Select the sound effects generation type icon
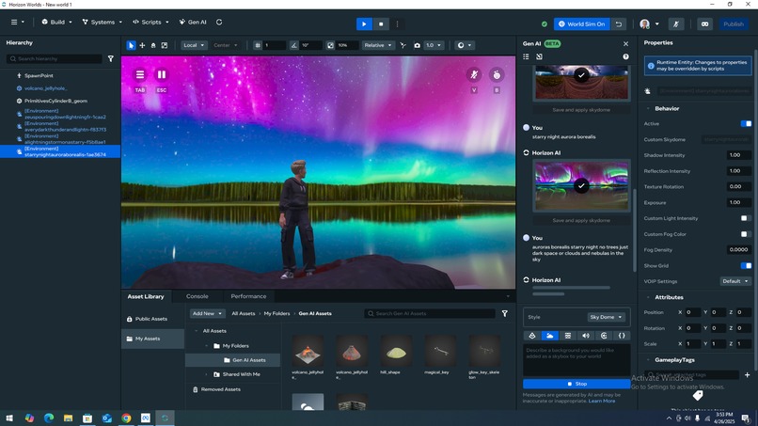 (x=586, y=336)
